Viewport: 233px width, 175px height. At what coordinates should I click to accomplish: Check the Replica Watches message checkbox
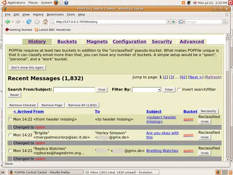click(10, 151)
